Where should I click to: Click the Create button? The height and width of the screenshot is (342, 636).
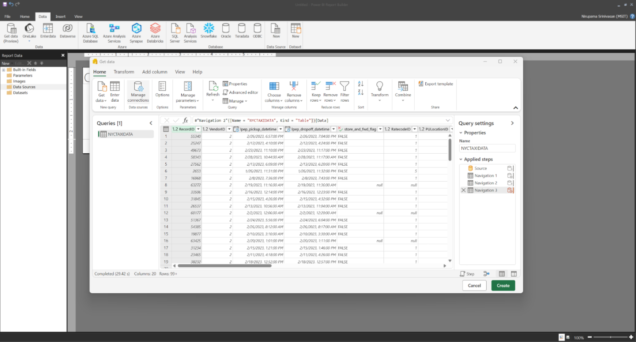tap(503, 286)
